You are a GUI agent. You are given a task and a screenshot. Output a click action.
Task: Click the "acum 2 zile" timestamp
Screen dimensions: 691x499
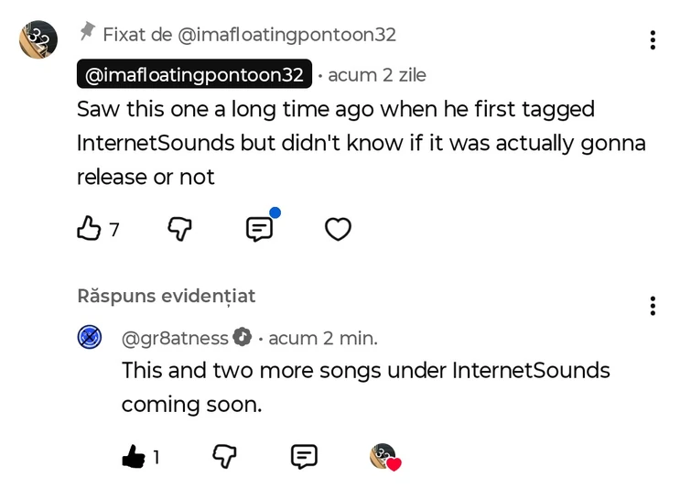coord(376,75)
